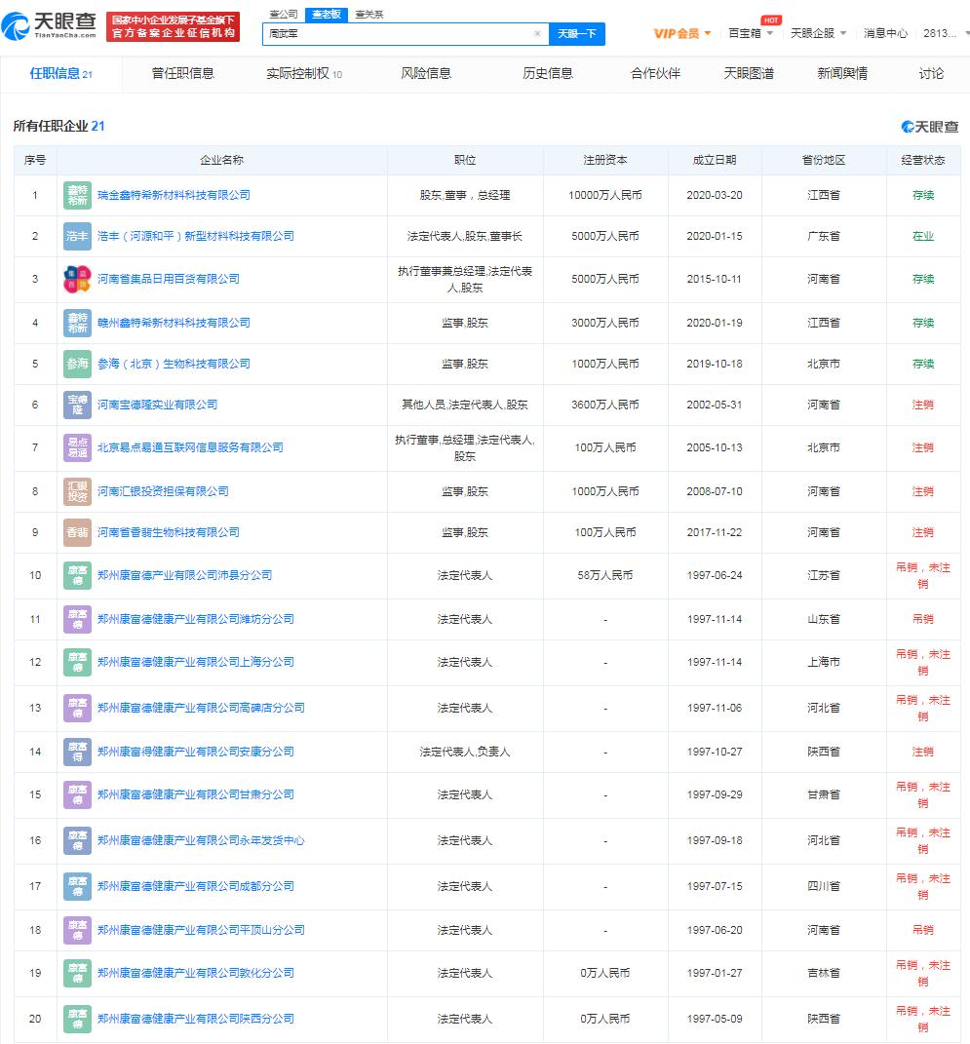This screenshot has width=970, height=1044.
Task: Click the 江苏省 province cell
Action: pos(824,575)
